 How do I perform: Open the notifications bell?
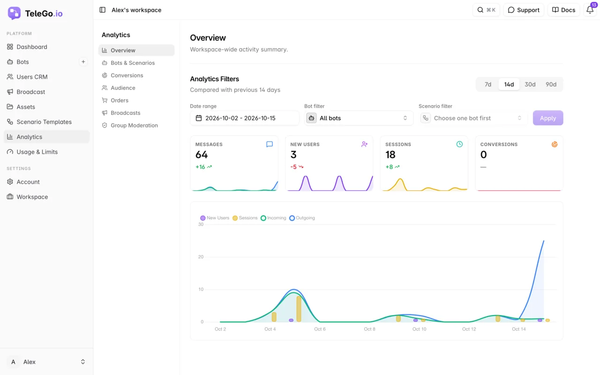point(590,10)
